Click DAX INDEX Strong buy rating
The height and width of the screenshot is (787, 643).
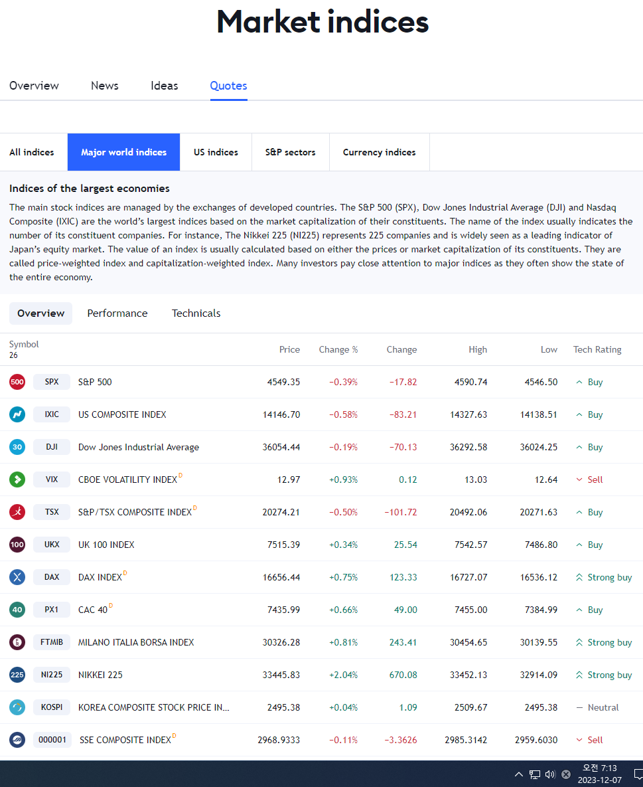point(604,577)
